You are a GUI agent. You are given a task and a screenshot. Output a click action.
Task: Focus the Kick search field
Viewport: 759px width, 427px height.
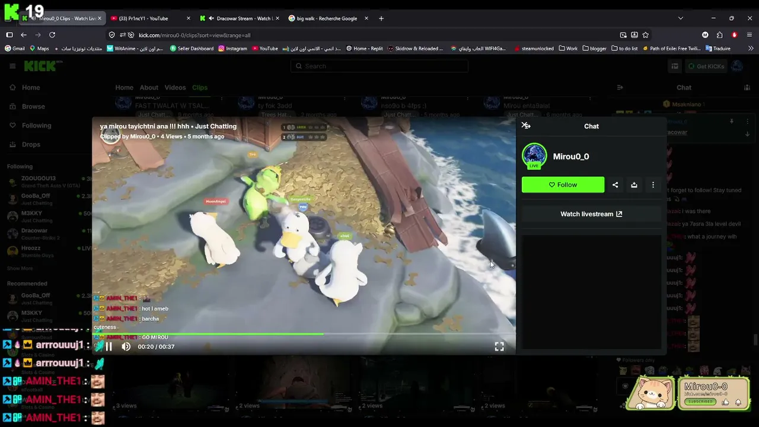click(x=379, y=66)
